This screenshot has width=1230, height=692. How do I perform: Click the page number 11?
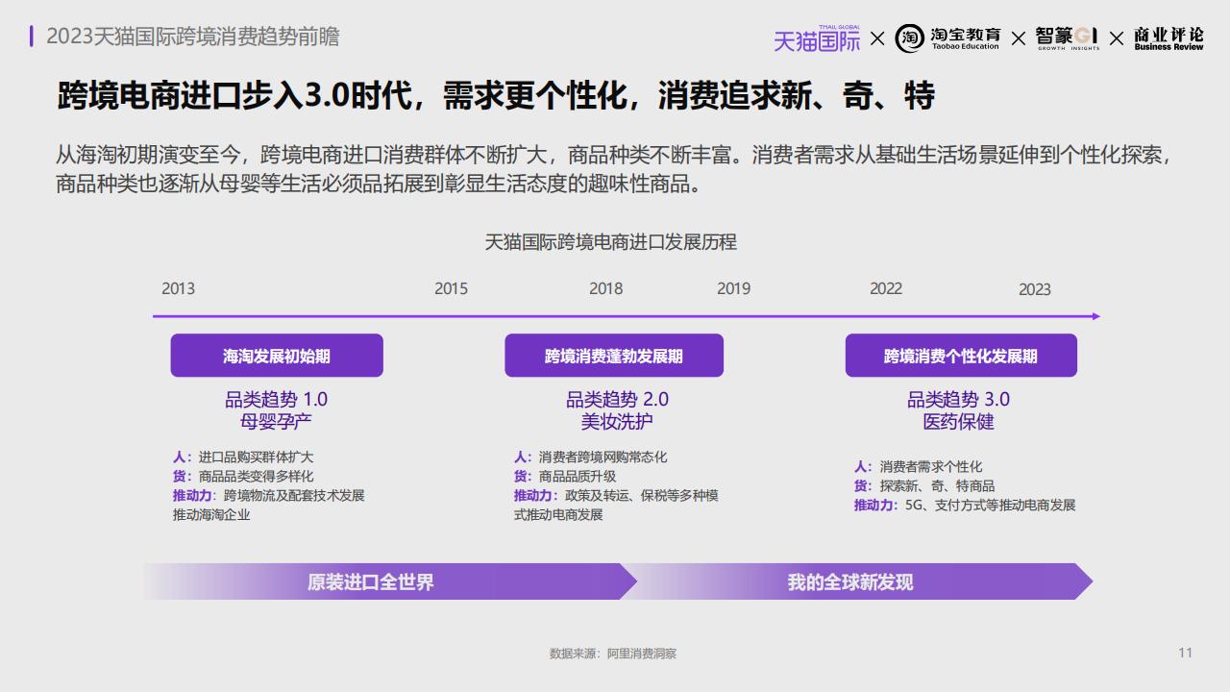pyautogui.click(x=1185, y=653)
